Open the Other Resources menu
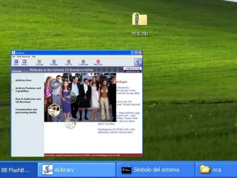Viewport: 237px width, 178px height. coord(23,56)
